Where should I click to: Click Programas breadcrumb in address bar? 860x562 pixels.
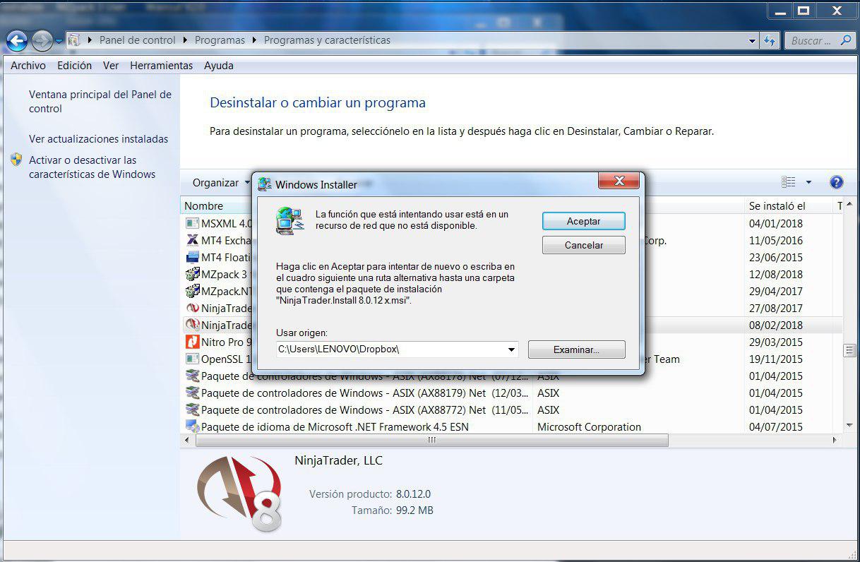(220, 40)
